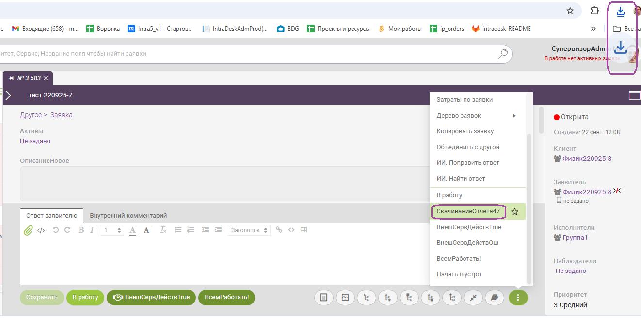Toggle italic formatting in the editor

click(x=92, y=230)
